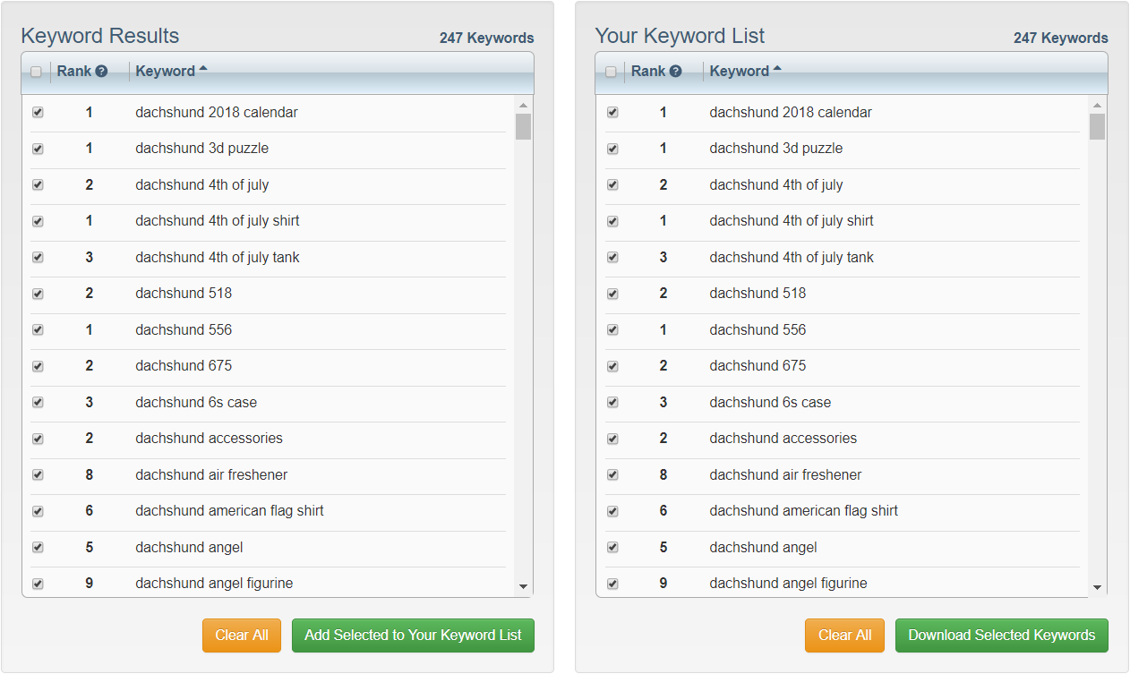Click scroll-down arrow in Keyword Results panel

[524, 587]
